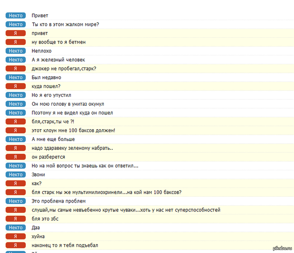Select the message "А мне еще больше"
294x253 pixels.
[x=53, y=139]
